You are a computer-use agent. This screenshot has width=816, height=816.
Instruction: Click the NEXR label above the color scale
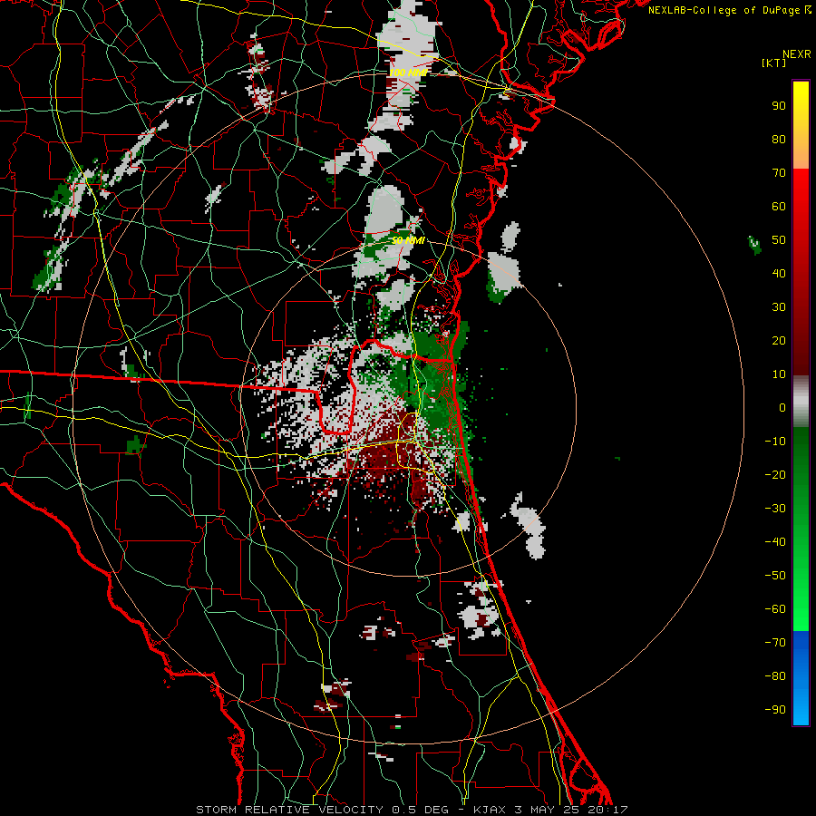coord(796,54)
